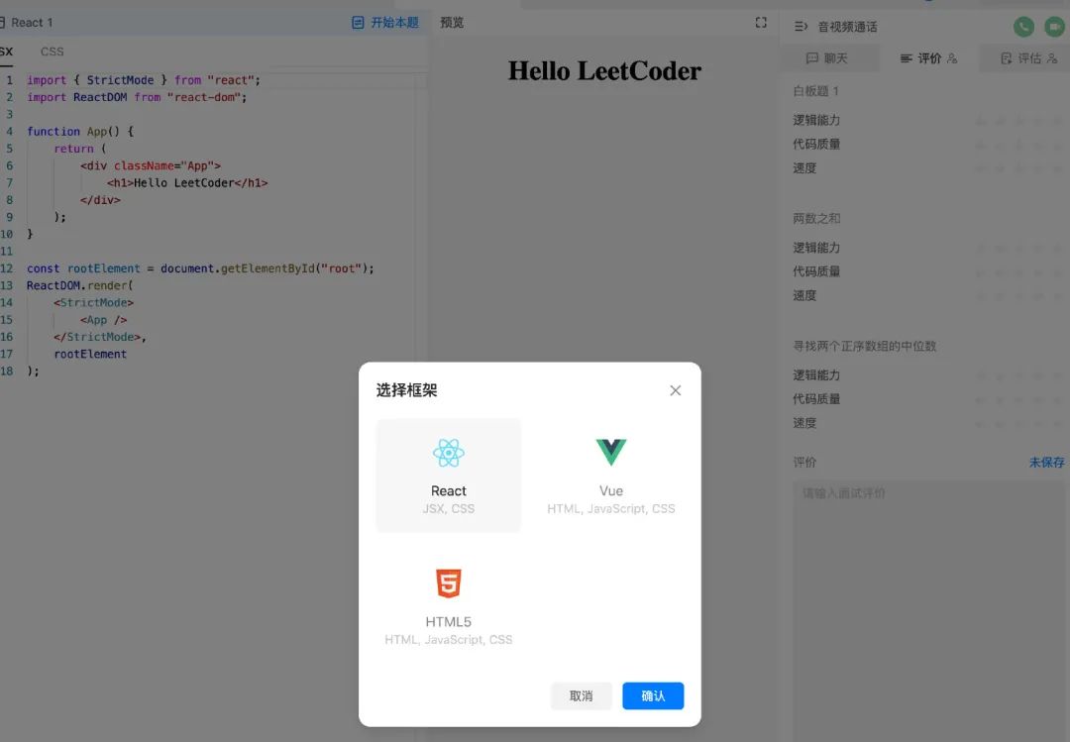Select the Vue framework card
The image size is (1070, 742).
click(x=610, y=476)
